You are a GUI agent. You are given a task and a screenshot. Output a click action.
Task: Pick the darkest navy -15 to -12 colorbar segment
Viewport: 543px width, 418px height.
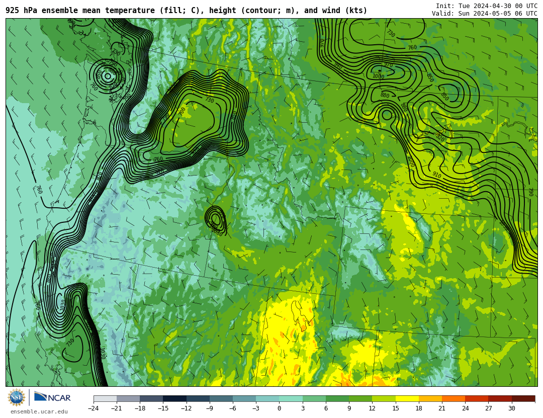pos(175,398)
